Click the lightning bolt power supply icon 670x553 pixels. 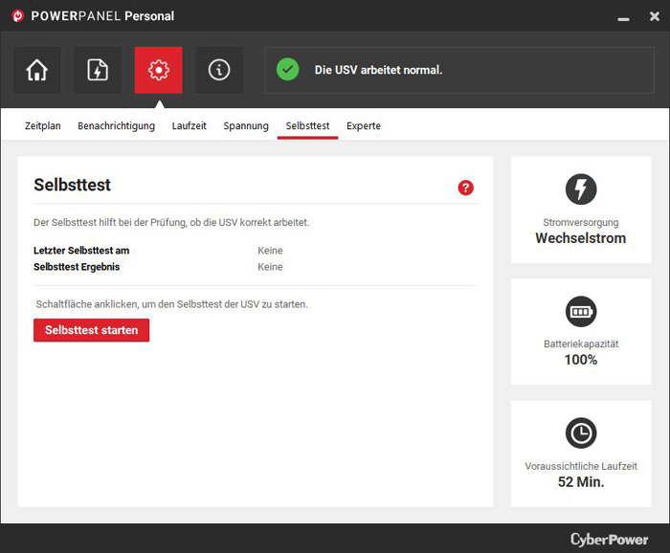(581, 189)
